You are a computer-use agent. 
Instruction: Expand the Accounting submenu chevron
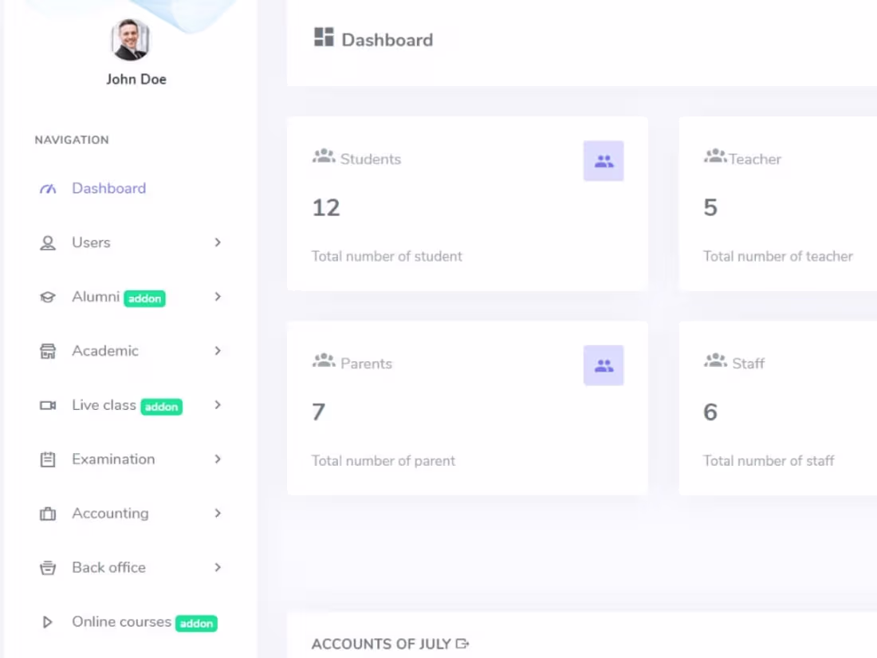click(218, 513)
